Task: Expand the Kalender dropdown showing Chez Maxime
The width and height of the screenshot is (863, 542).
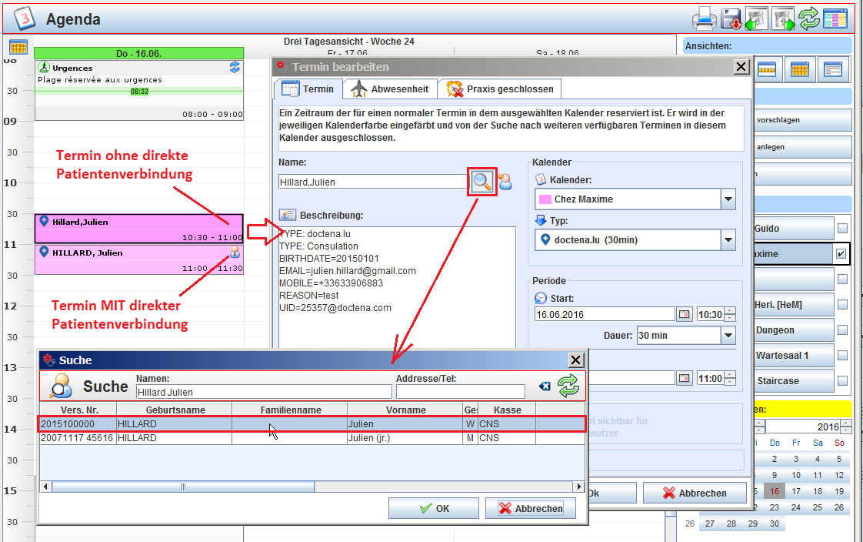Action: click(x=728, y=199)
